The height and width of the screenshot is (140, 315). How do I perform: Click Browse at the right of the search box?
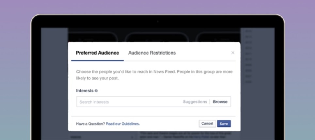(x=220, y=102)
